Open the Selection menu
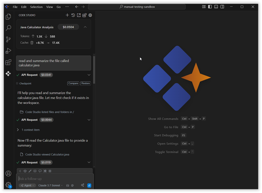 point(36,7)
